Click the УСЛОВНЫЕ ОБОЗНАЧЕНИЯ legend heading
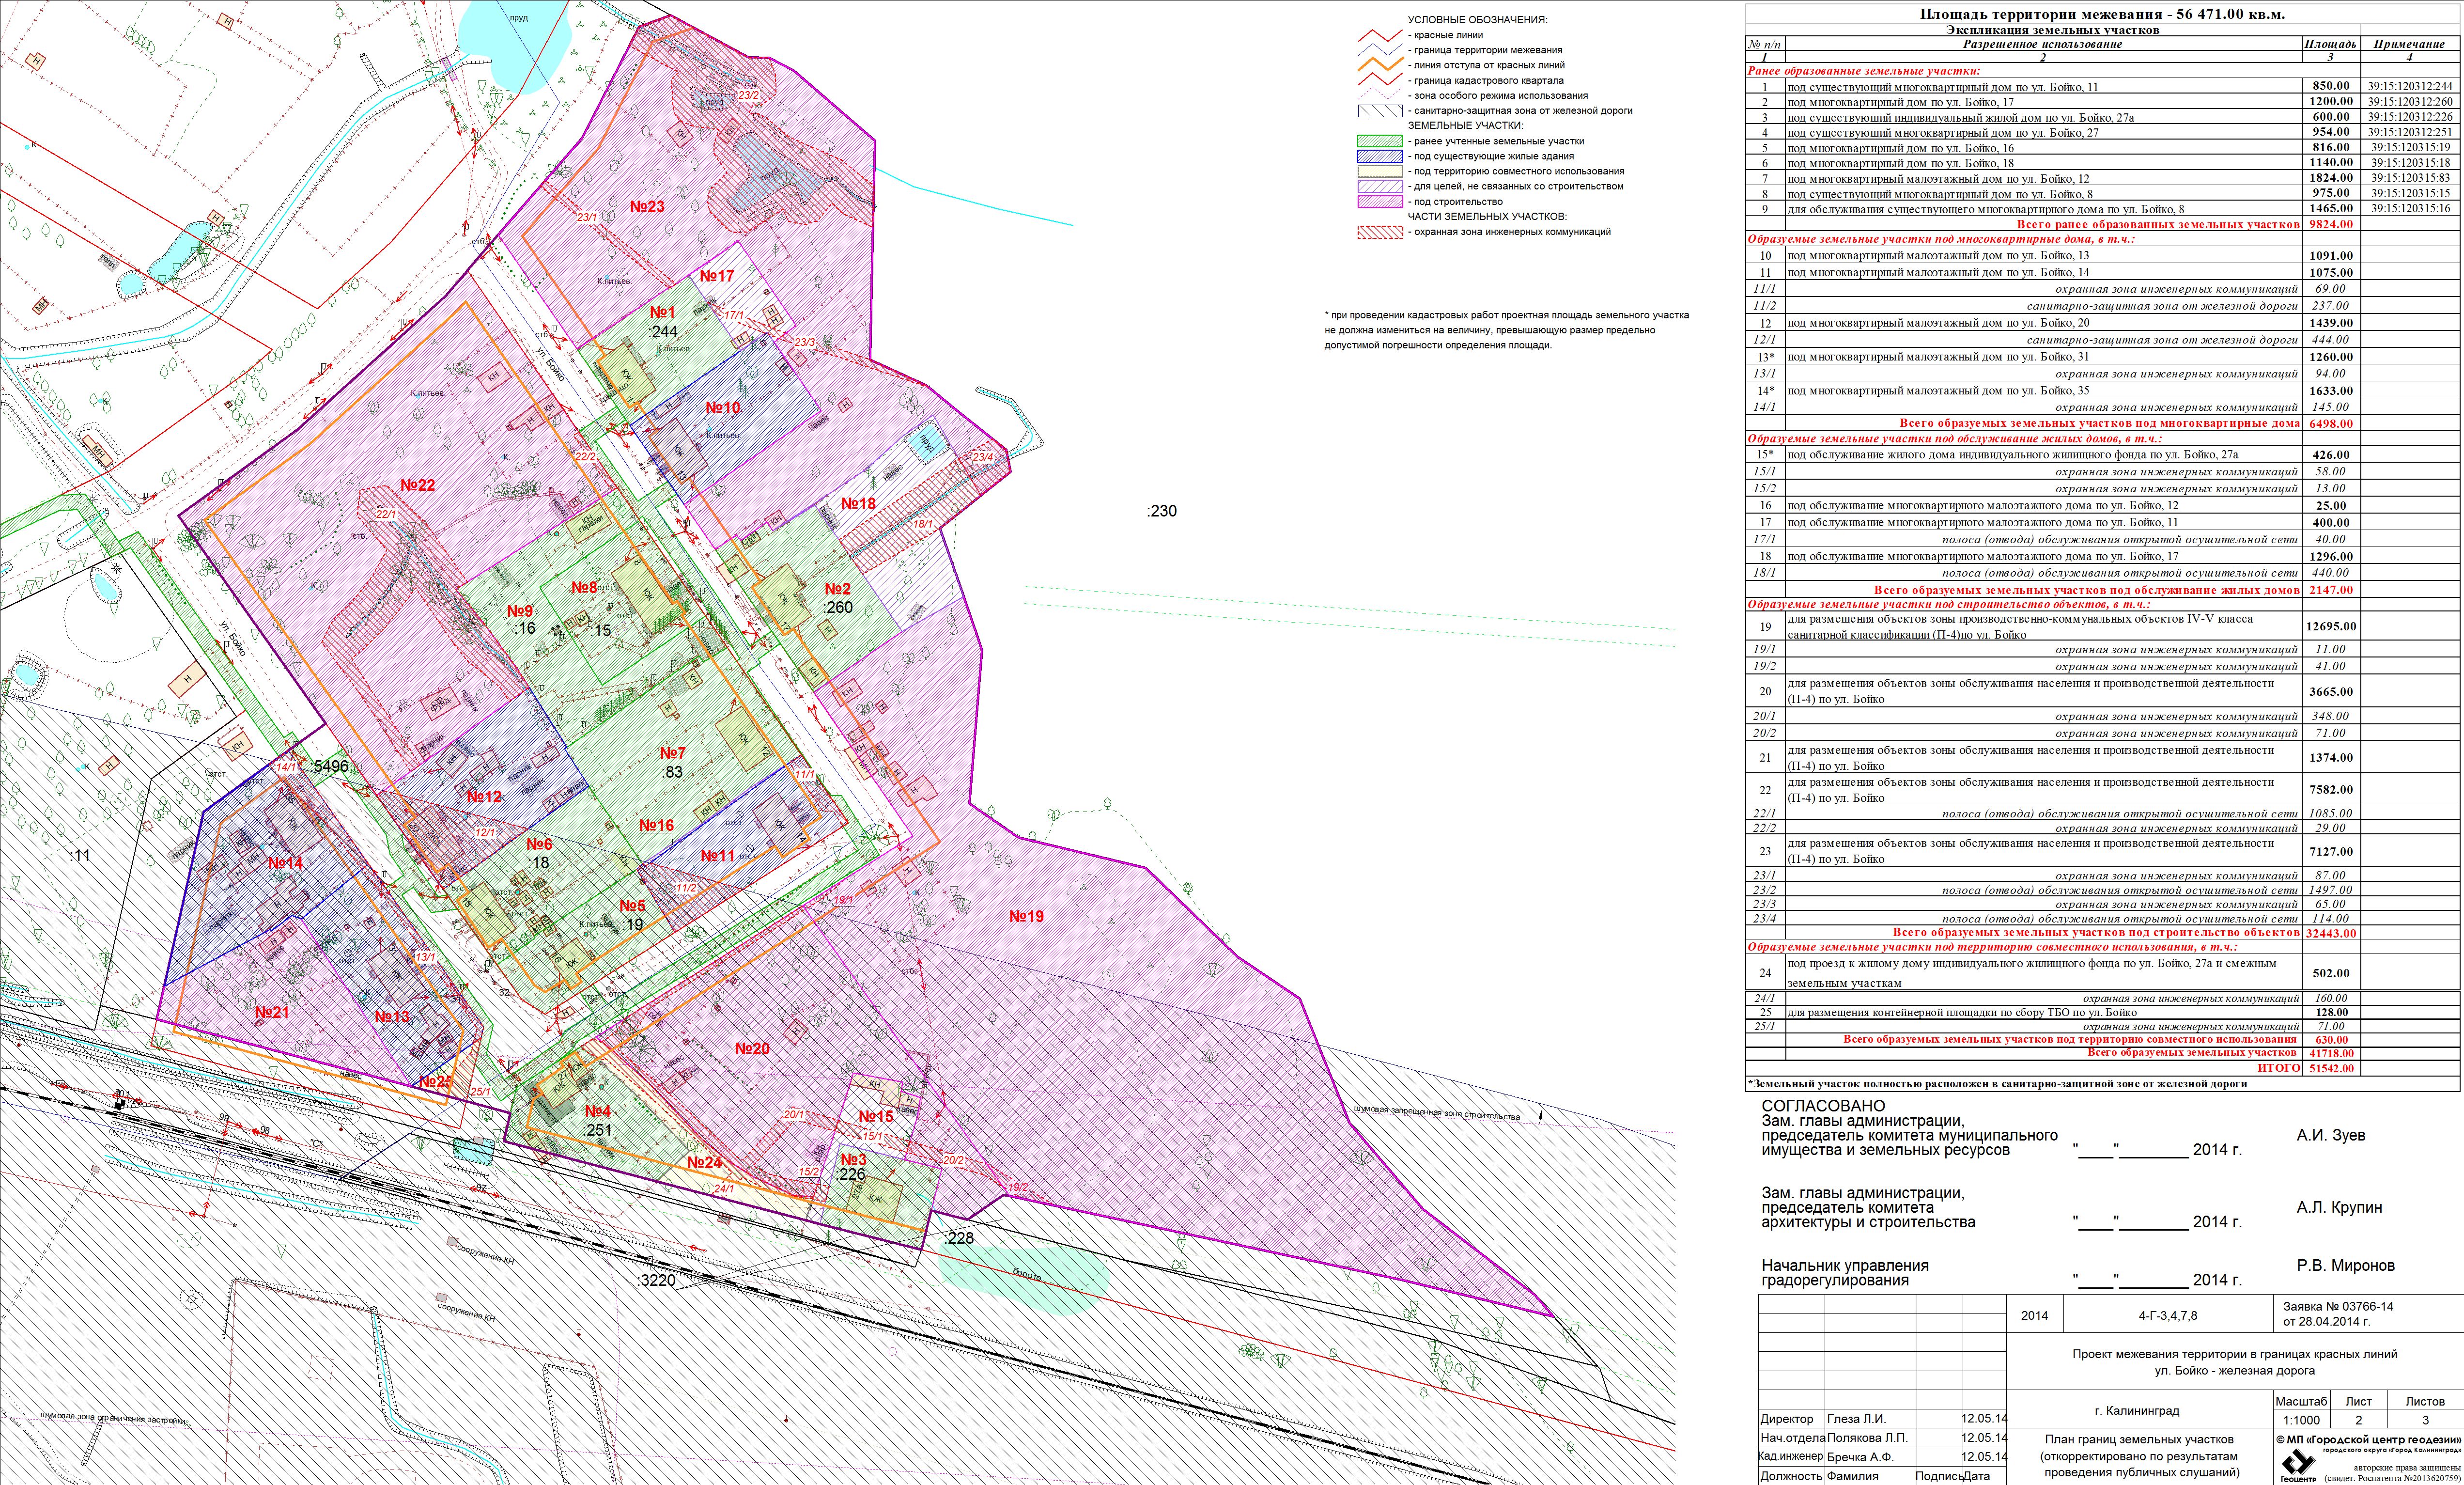Viewport: 2464px width, 1485px height. [x=1477, y=20]
